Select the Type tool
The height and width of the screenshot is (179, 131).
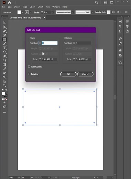(4, 48)
